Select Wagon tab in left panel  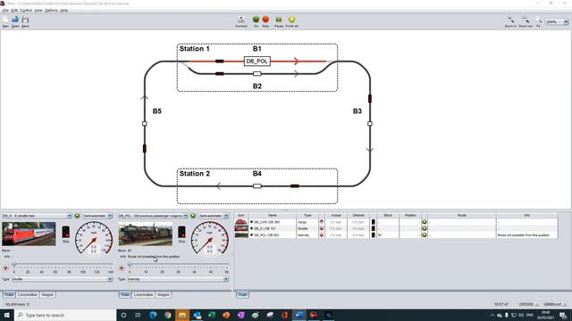(x=47, y=294)
